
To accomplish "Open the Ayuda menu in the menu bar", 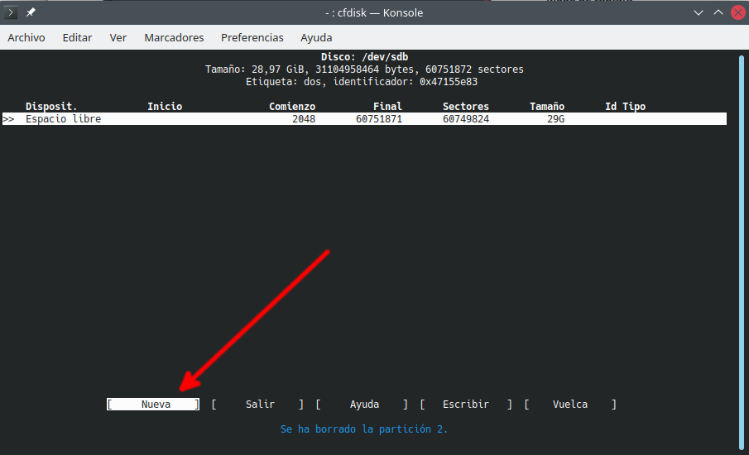I will [316, 37].
